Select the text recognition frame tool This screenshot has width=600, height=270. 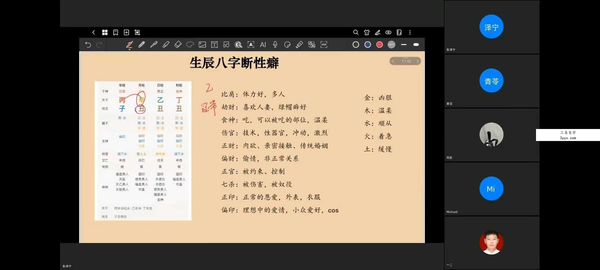pyautogui.click(x=251, y=45)
